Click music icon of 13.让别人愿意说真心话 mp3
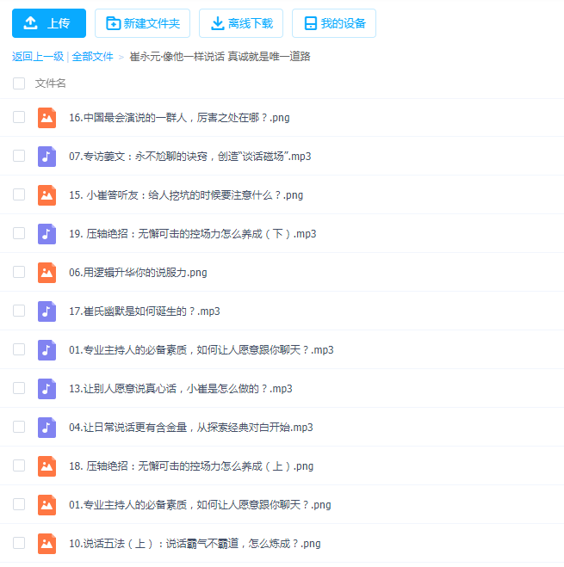This screenshot has height=567, width=564. tap(46, 389)
